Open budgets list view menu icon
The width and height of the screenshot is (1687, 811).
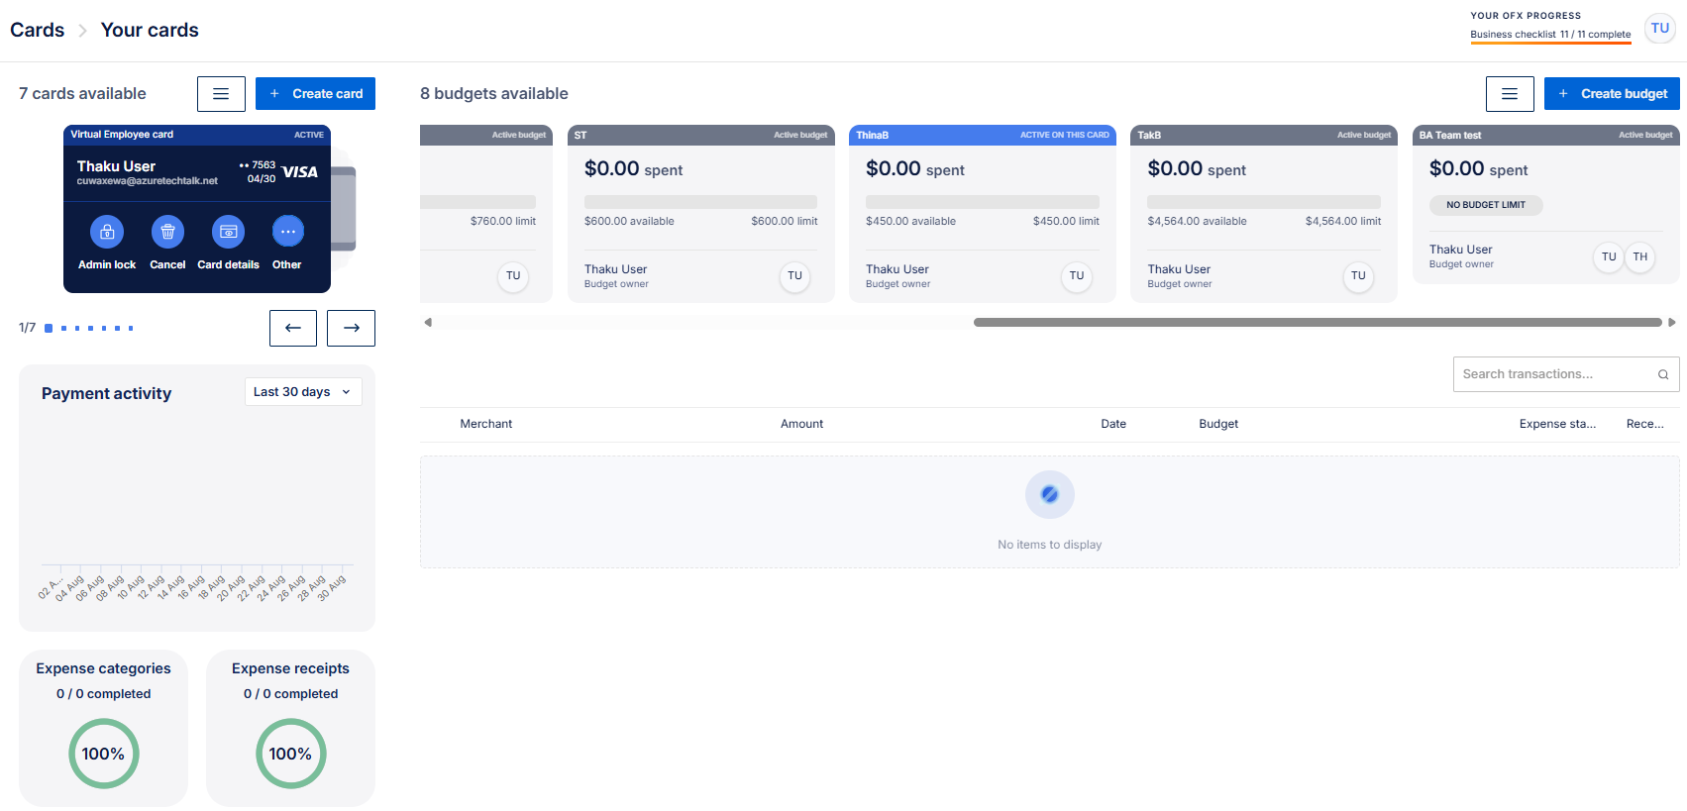tap(1509, 94)
